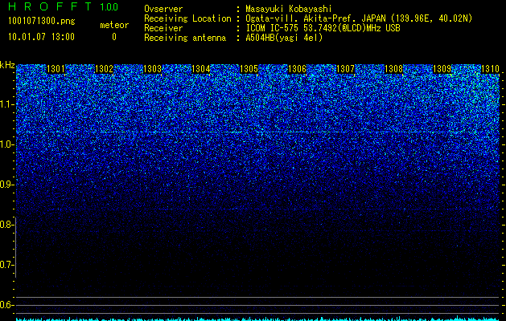This screenshot has width=506, height=321.
Task: Click the 1.1 kHz axis label
Action: point(6,104)
